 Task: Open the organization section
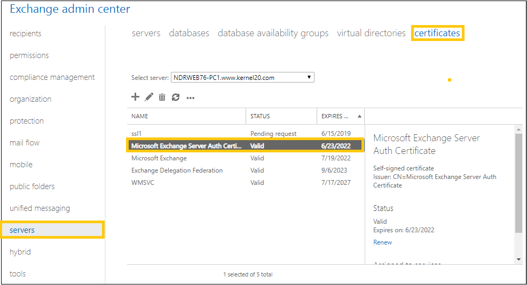point(30,99)
